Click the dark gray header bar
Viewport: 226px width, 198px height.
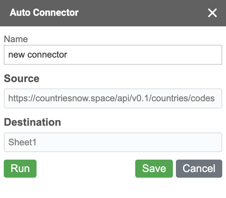click(113, 13)
